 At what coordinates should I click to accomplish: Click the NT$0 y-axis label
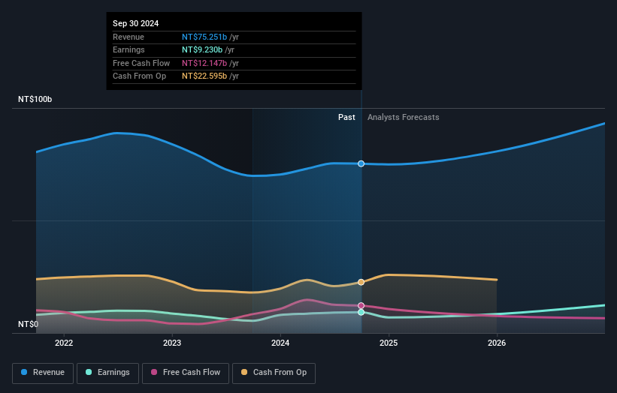[29, 324]
